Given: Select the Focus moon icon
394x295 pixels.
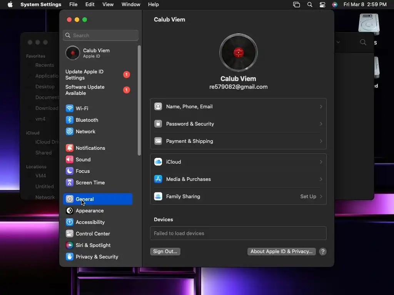Looking at the screenshot, I should coord(70,171).
